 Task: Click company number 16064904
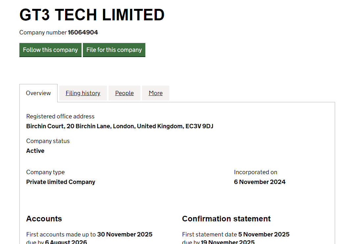tap(83, 32)
